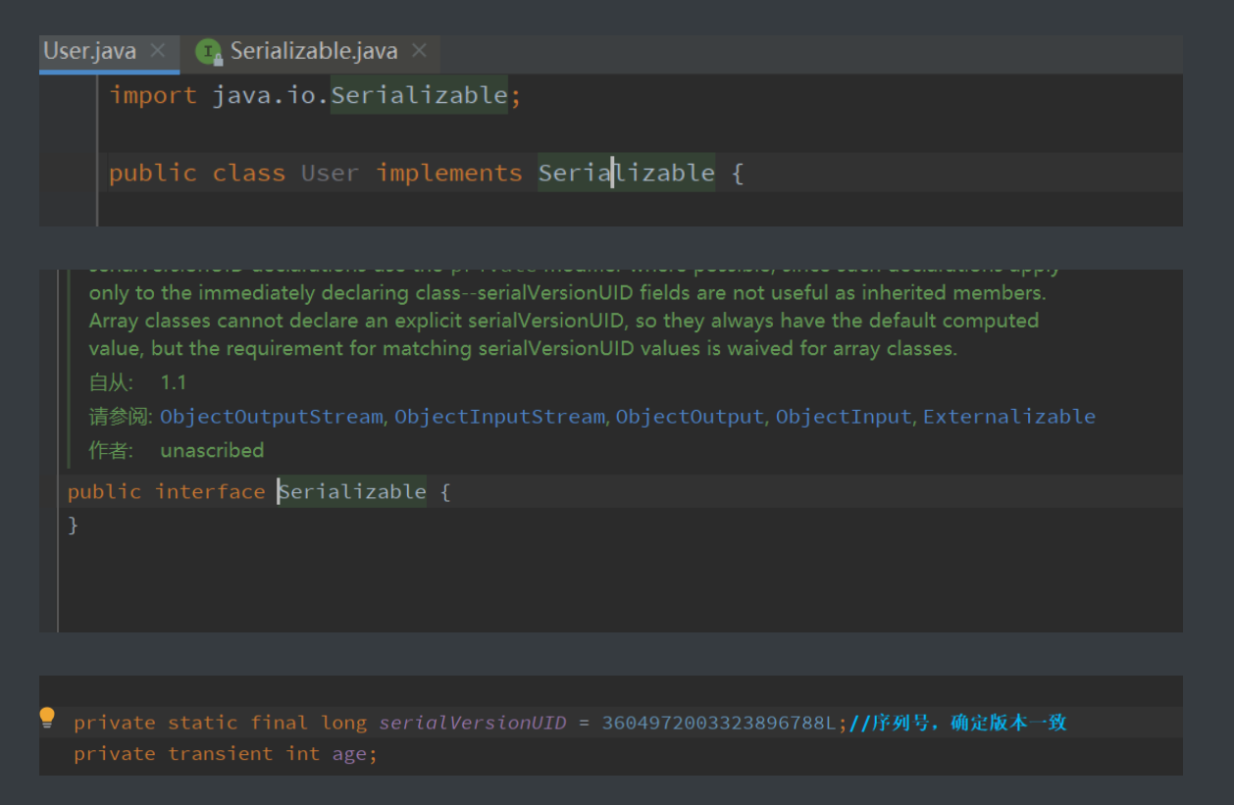Screen dimensions: 1234x805
Task: Click 'public' before 'class User'
Action: tap(153, 174)
